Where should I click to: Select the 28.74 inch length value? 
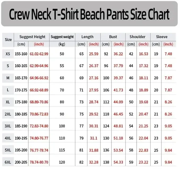(x=94, y=102)
